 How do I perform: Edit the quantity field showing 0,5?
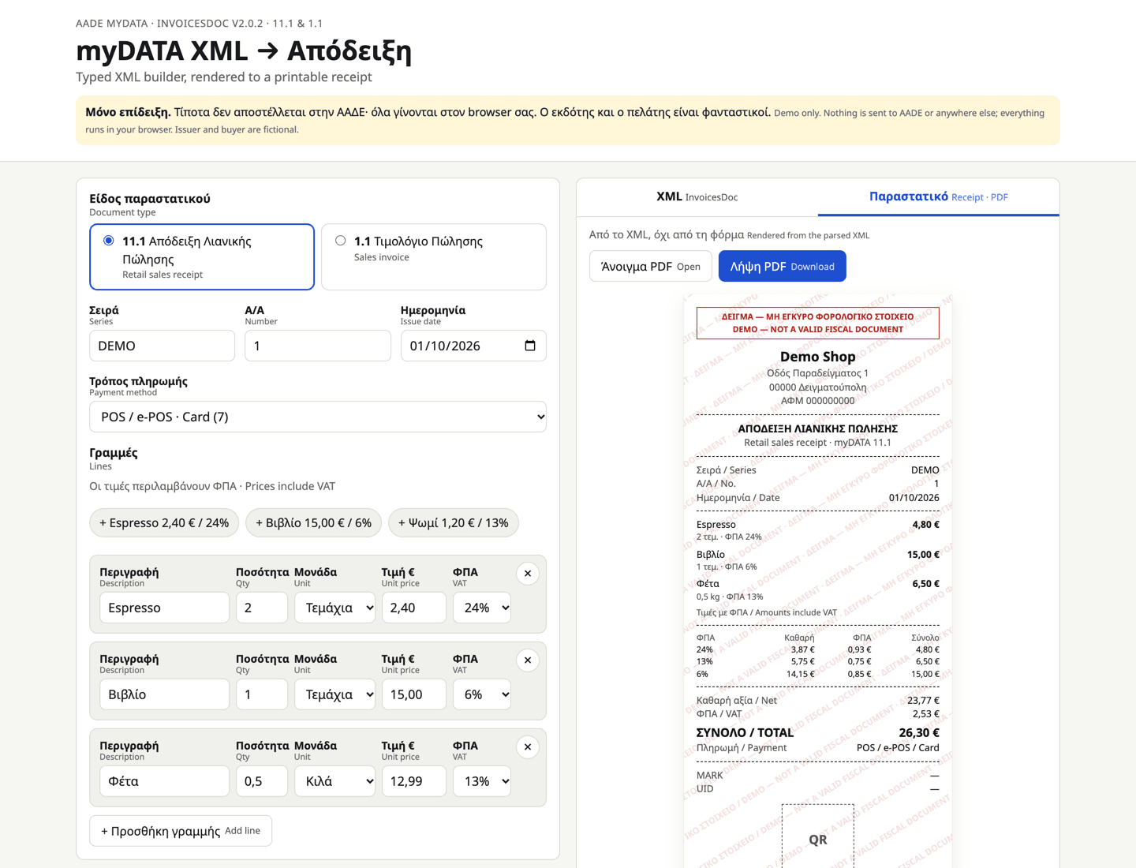pos(262,781)
